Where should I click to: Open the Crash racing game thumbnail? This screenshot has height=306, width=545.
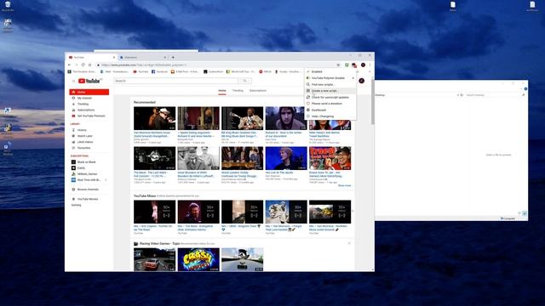click(x=198, y=259)
